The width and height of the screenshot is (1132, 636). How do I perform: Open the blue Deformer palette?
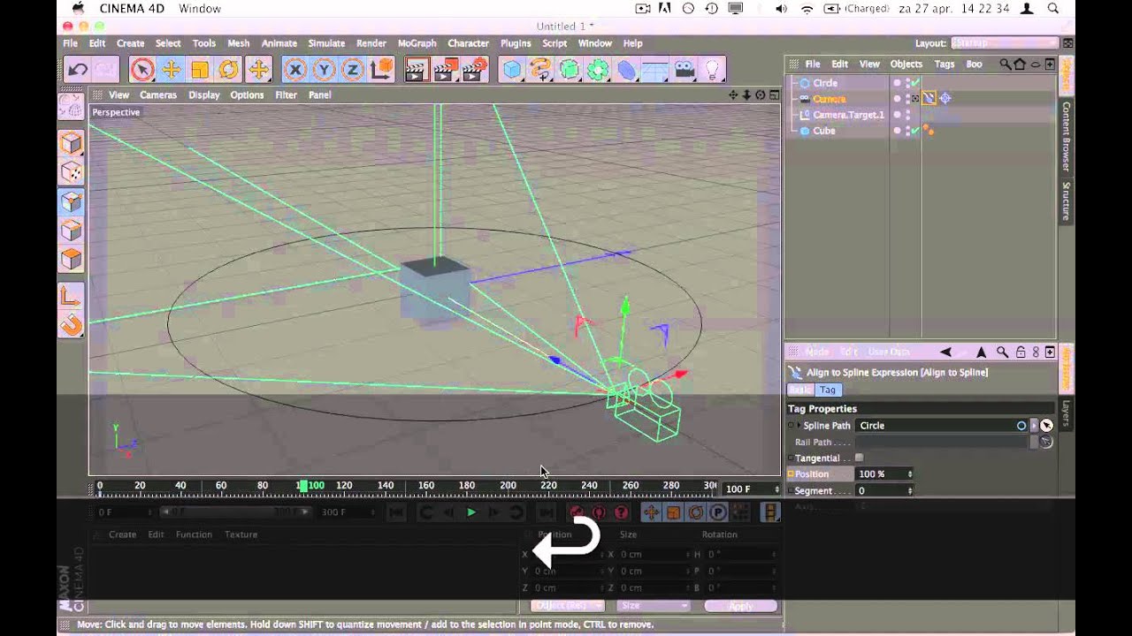[x=626, y=70]
